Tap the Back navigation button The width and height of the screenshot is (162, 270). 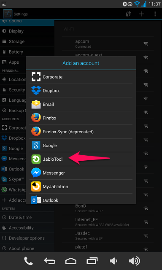(50, 261)
